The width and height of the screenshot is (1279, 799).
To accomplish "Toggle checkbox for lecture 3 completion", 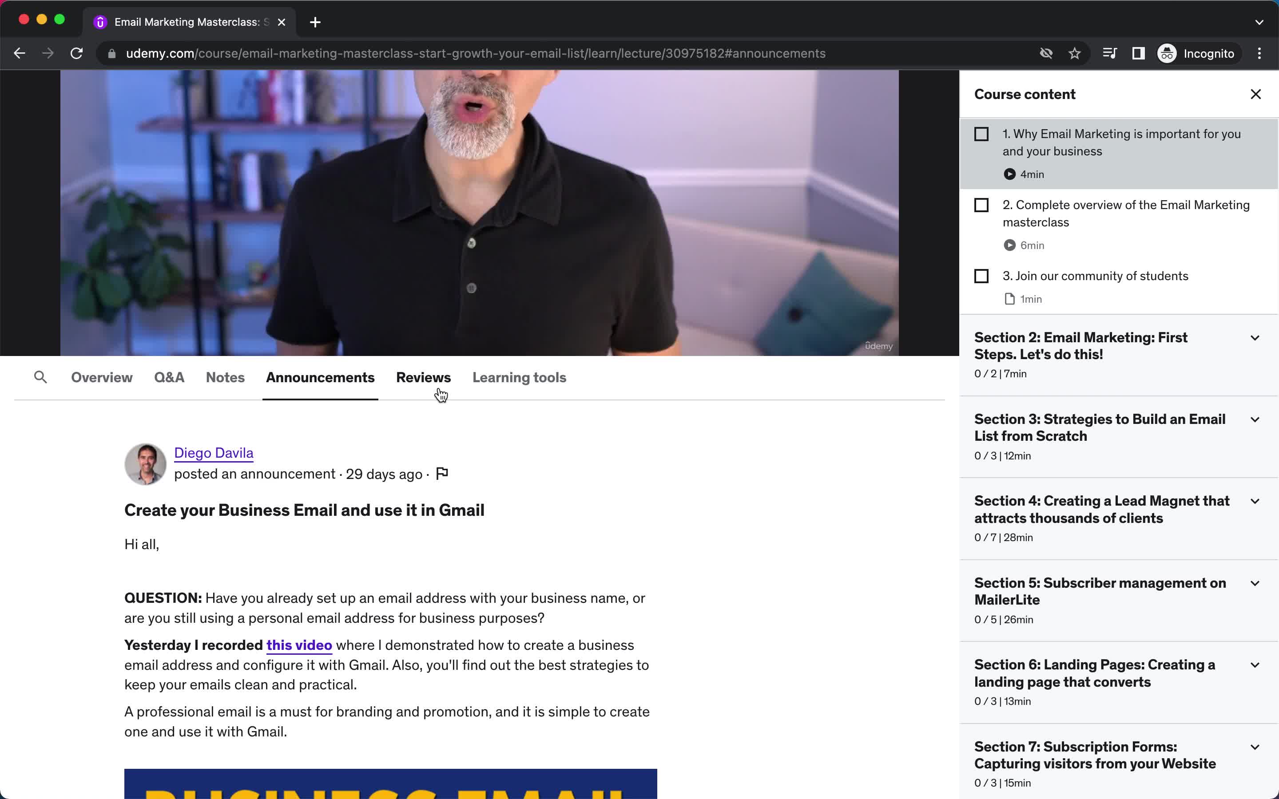I will click(x=981, y=276).
